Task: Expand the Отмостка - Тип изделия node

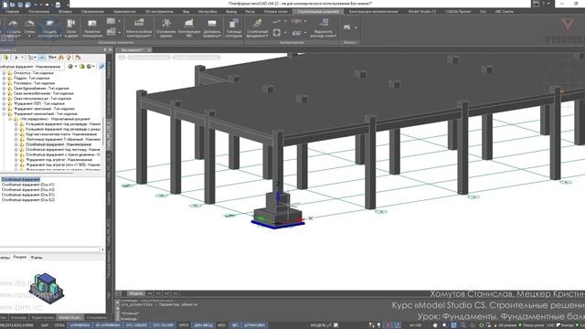Action: pos(4,73)
